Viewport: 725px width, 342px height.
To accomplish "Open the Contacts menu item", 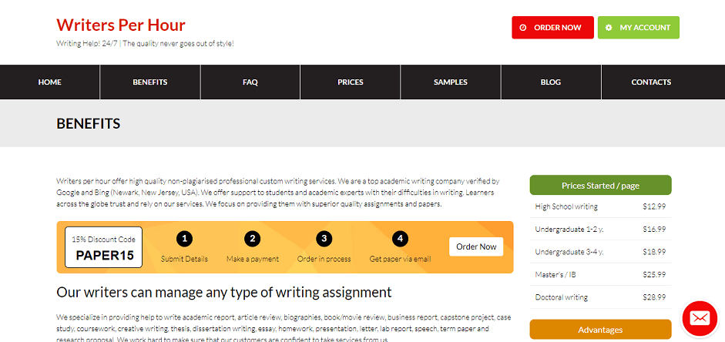I will coord(652,82).
